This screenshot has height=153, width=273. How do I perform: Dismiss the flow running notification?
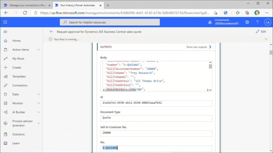tap(266, 39)
